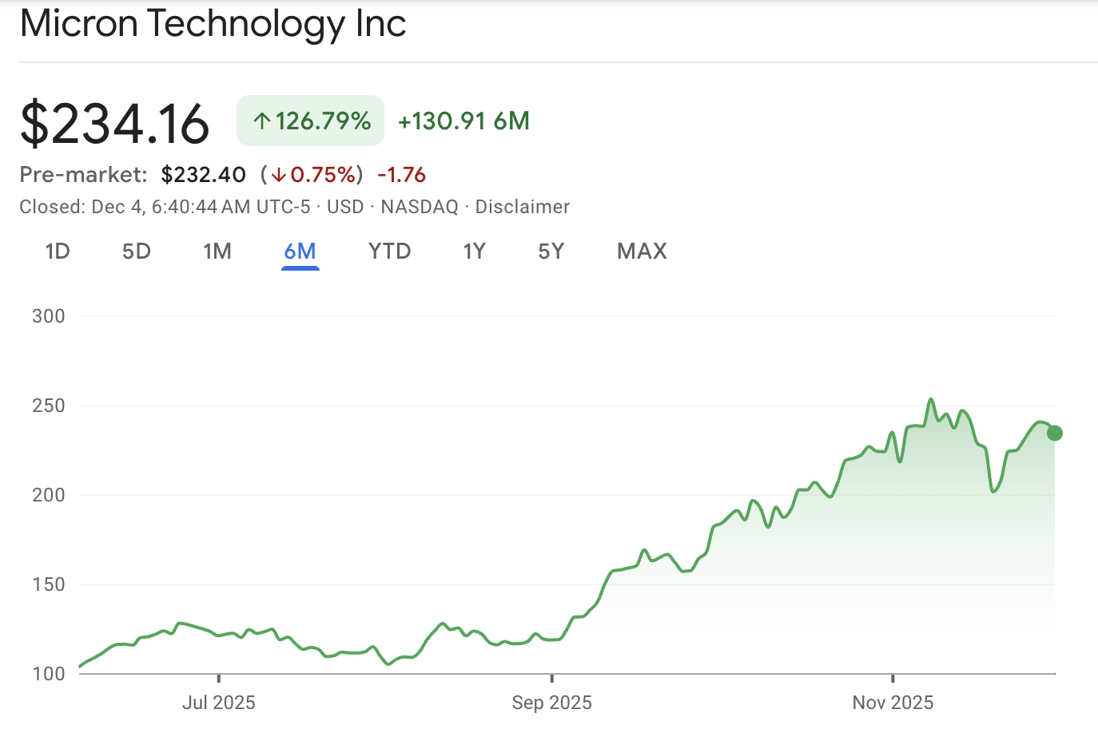
Task: Click the green up arrow inside the 126.79% badge
Action: [x=261, y=120]
